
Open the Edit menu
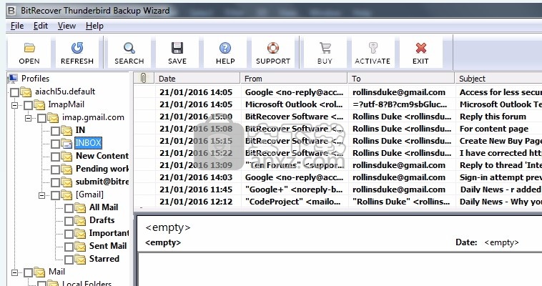tap(41, 26)
